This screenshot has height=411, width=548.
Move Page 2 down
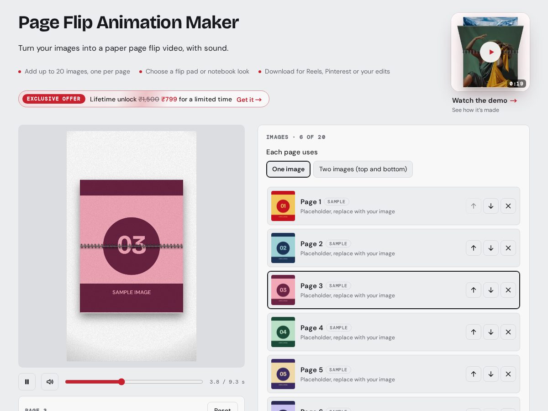(491, 248)
